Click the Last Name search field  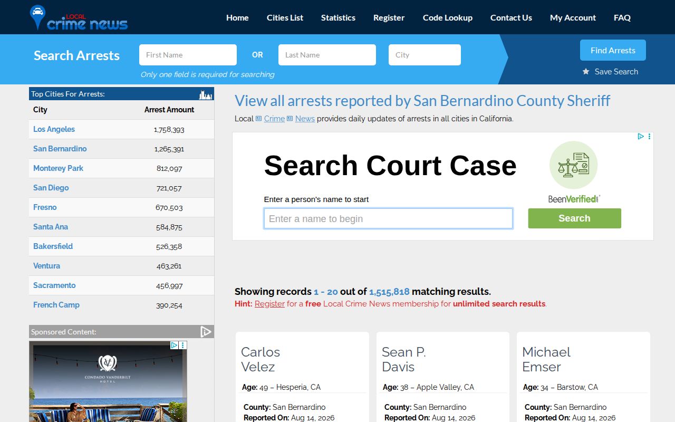click(327, 55)
